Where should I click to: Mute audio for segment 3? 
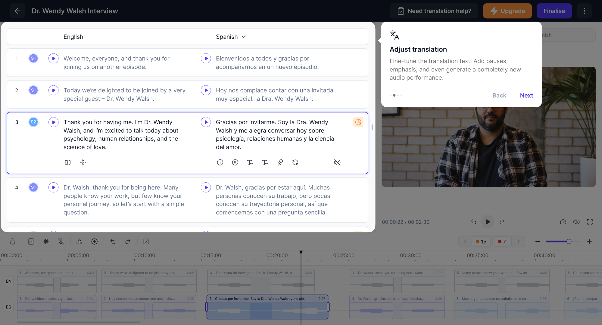tap(337, 162)
